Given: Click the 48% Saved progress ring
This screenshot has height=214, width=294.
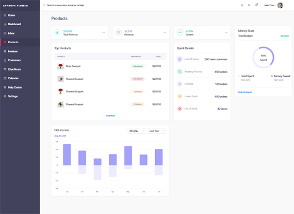Looking at the screenshot, I should [263, 58].
